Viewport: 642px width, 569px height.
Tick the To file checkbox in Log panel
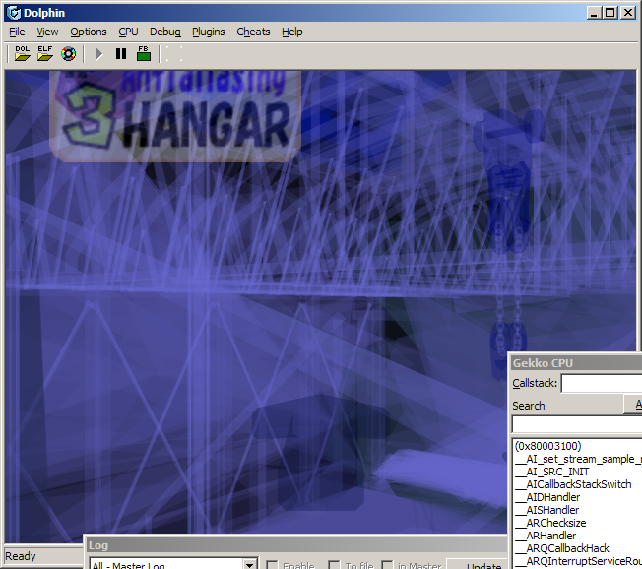point(334,565)
